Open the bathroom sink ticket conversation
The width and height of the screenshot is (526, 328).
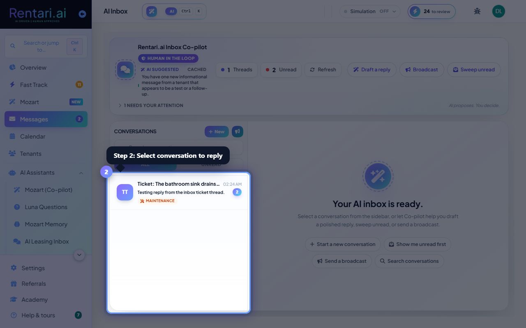coord(179,192)
